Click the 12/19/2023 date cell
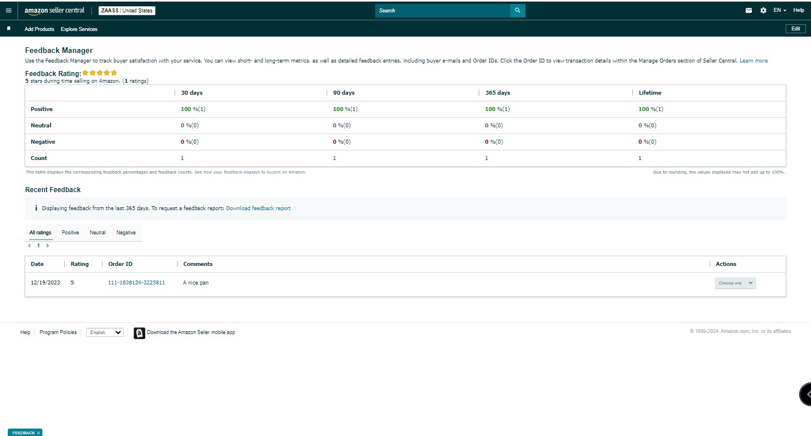The height and width of the screenshot is (436, 811). point(46,283)
